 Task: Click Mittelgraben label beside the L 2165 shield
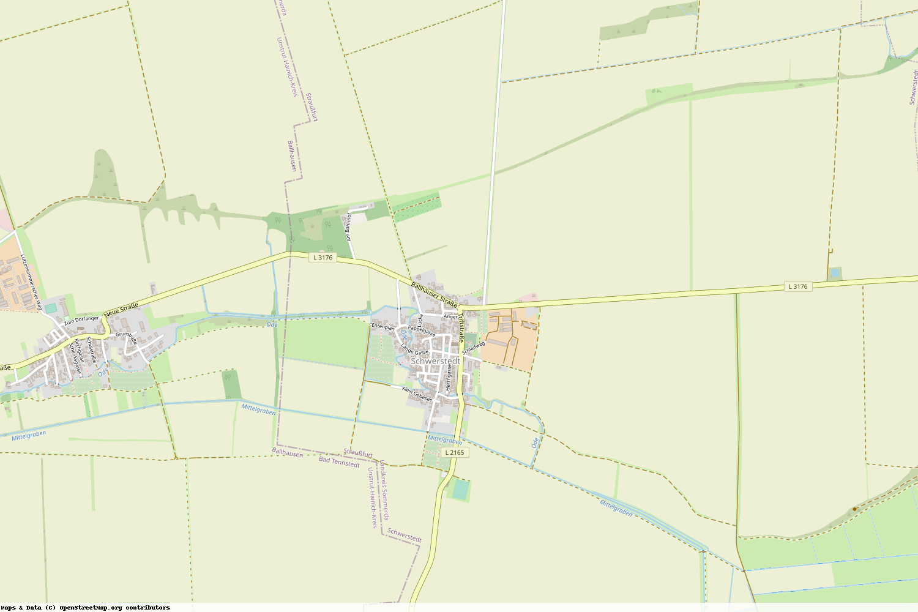click(x=445, y=439)
